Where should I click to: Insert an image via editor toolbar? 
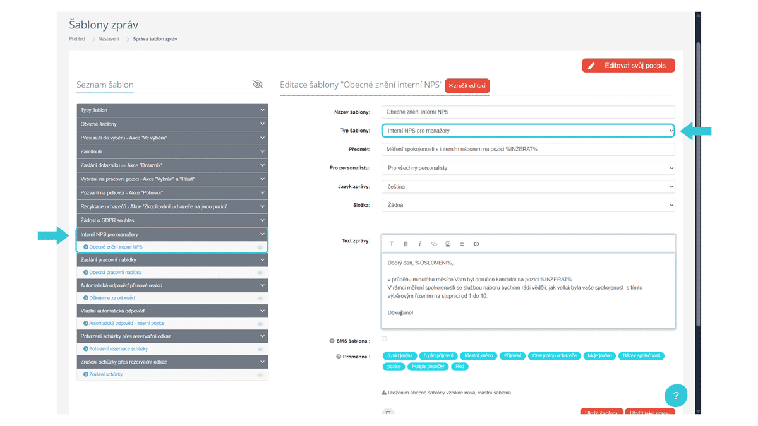(x=448, y=244)
